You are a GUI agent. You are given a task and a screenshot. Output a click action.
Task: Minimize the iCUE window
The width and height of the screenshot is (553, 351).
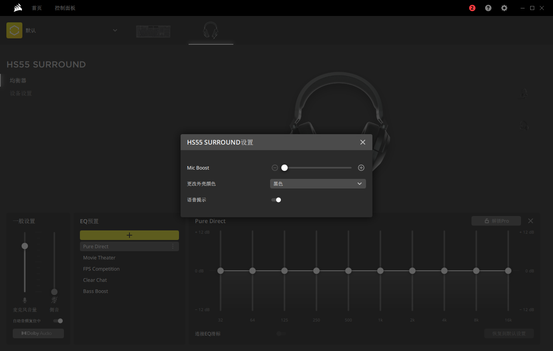click(x=523, y=8)
